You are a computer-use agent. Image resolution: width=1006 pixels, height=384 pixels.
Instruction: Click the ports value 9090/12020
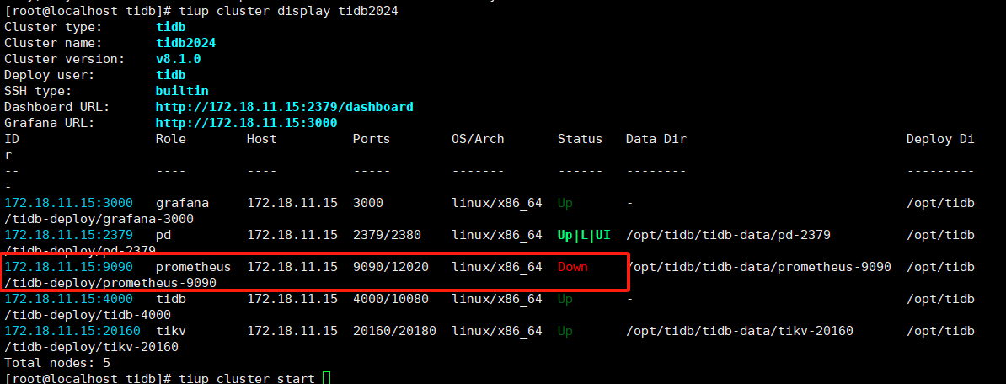(391, 267)
